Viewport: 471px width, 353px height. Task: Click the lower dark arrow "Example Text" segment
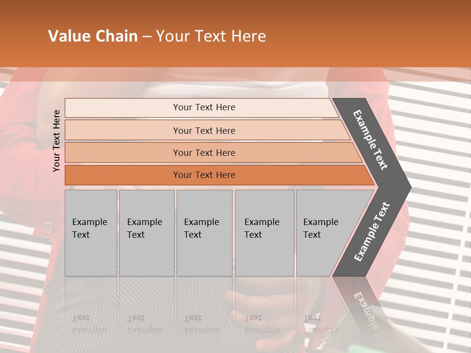[371, 232]
